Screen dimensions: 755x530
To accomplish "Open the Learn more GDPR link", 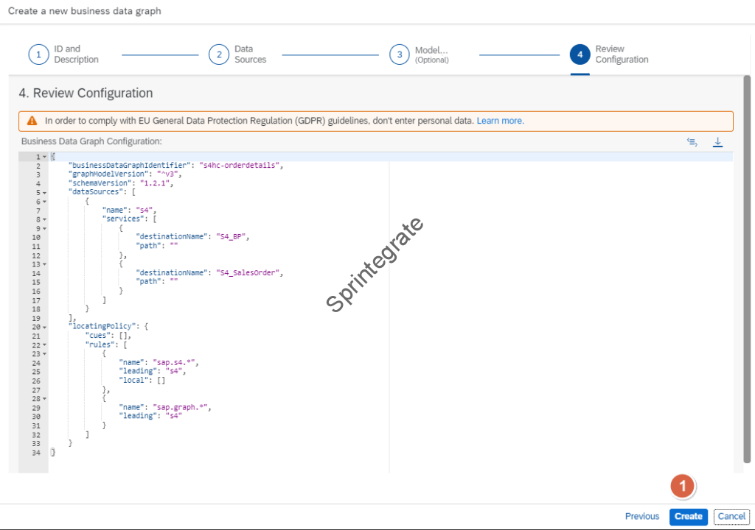I will click(500, 121).
